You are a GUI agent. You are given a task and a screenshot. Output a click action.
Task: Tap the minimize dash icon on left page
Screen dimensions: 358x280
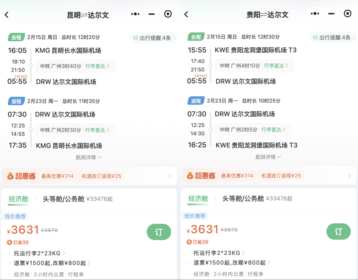[151, 13]
